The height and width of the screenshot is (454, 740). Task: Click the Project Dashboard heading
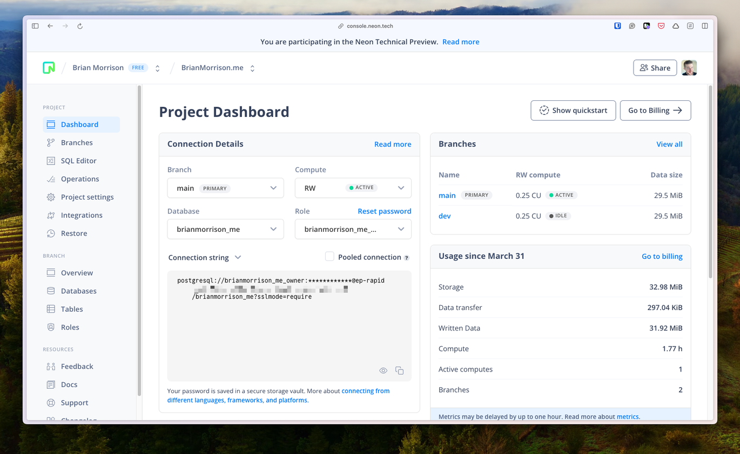[x=224, y=112]
